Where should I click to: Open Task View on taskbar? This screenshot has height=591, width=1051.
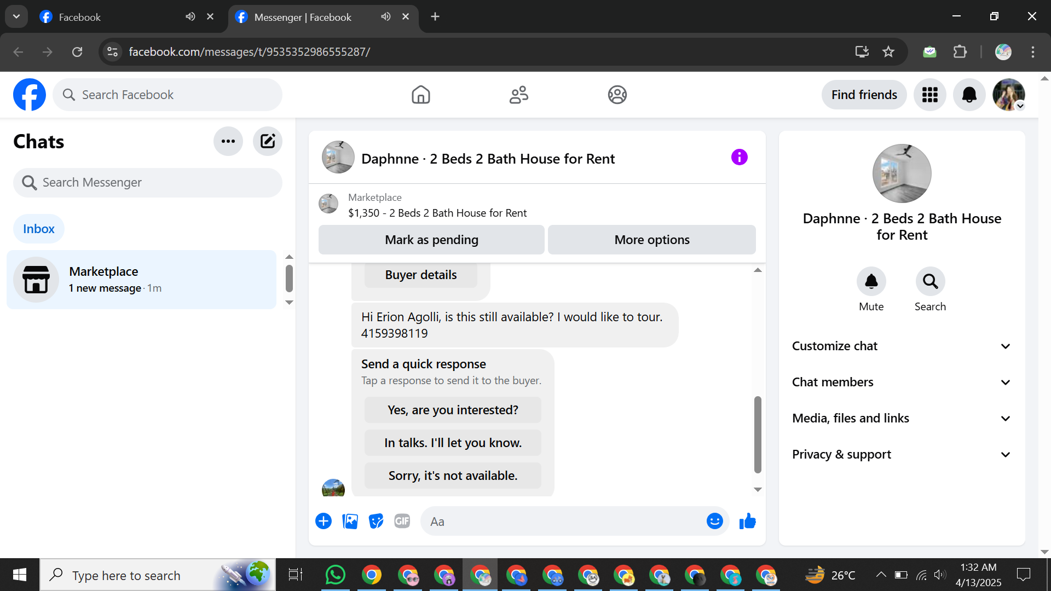(296, 575)
